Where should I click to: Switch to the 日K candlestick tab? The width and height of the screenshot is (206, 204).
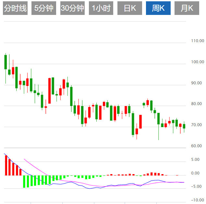coord(130,8)
